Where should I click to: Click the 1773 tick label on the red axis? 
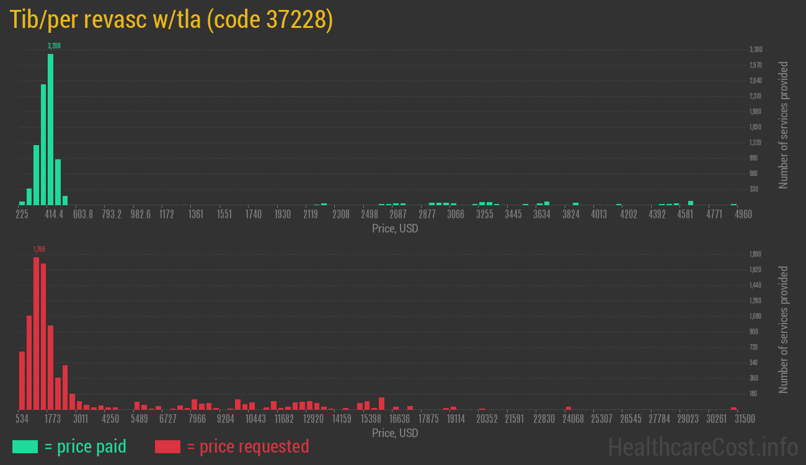pos(52,419)
